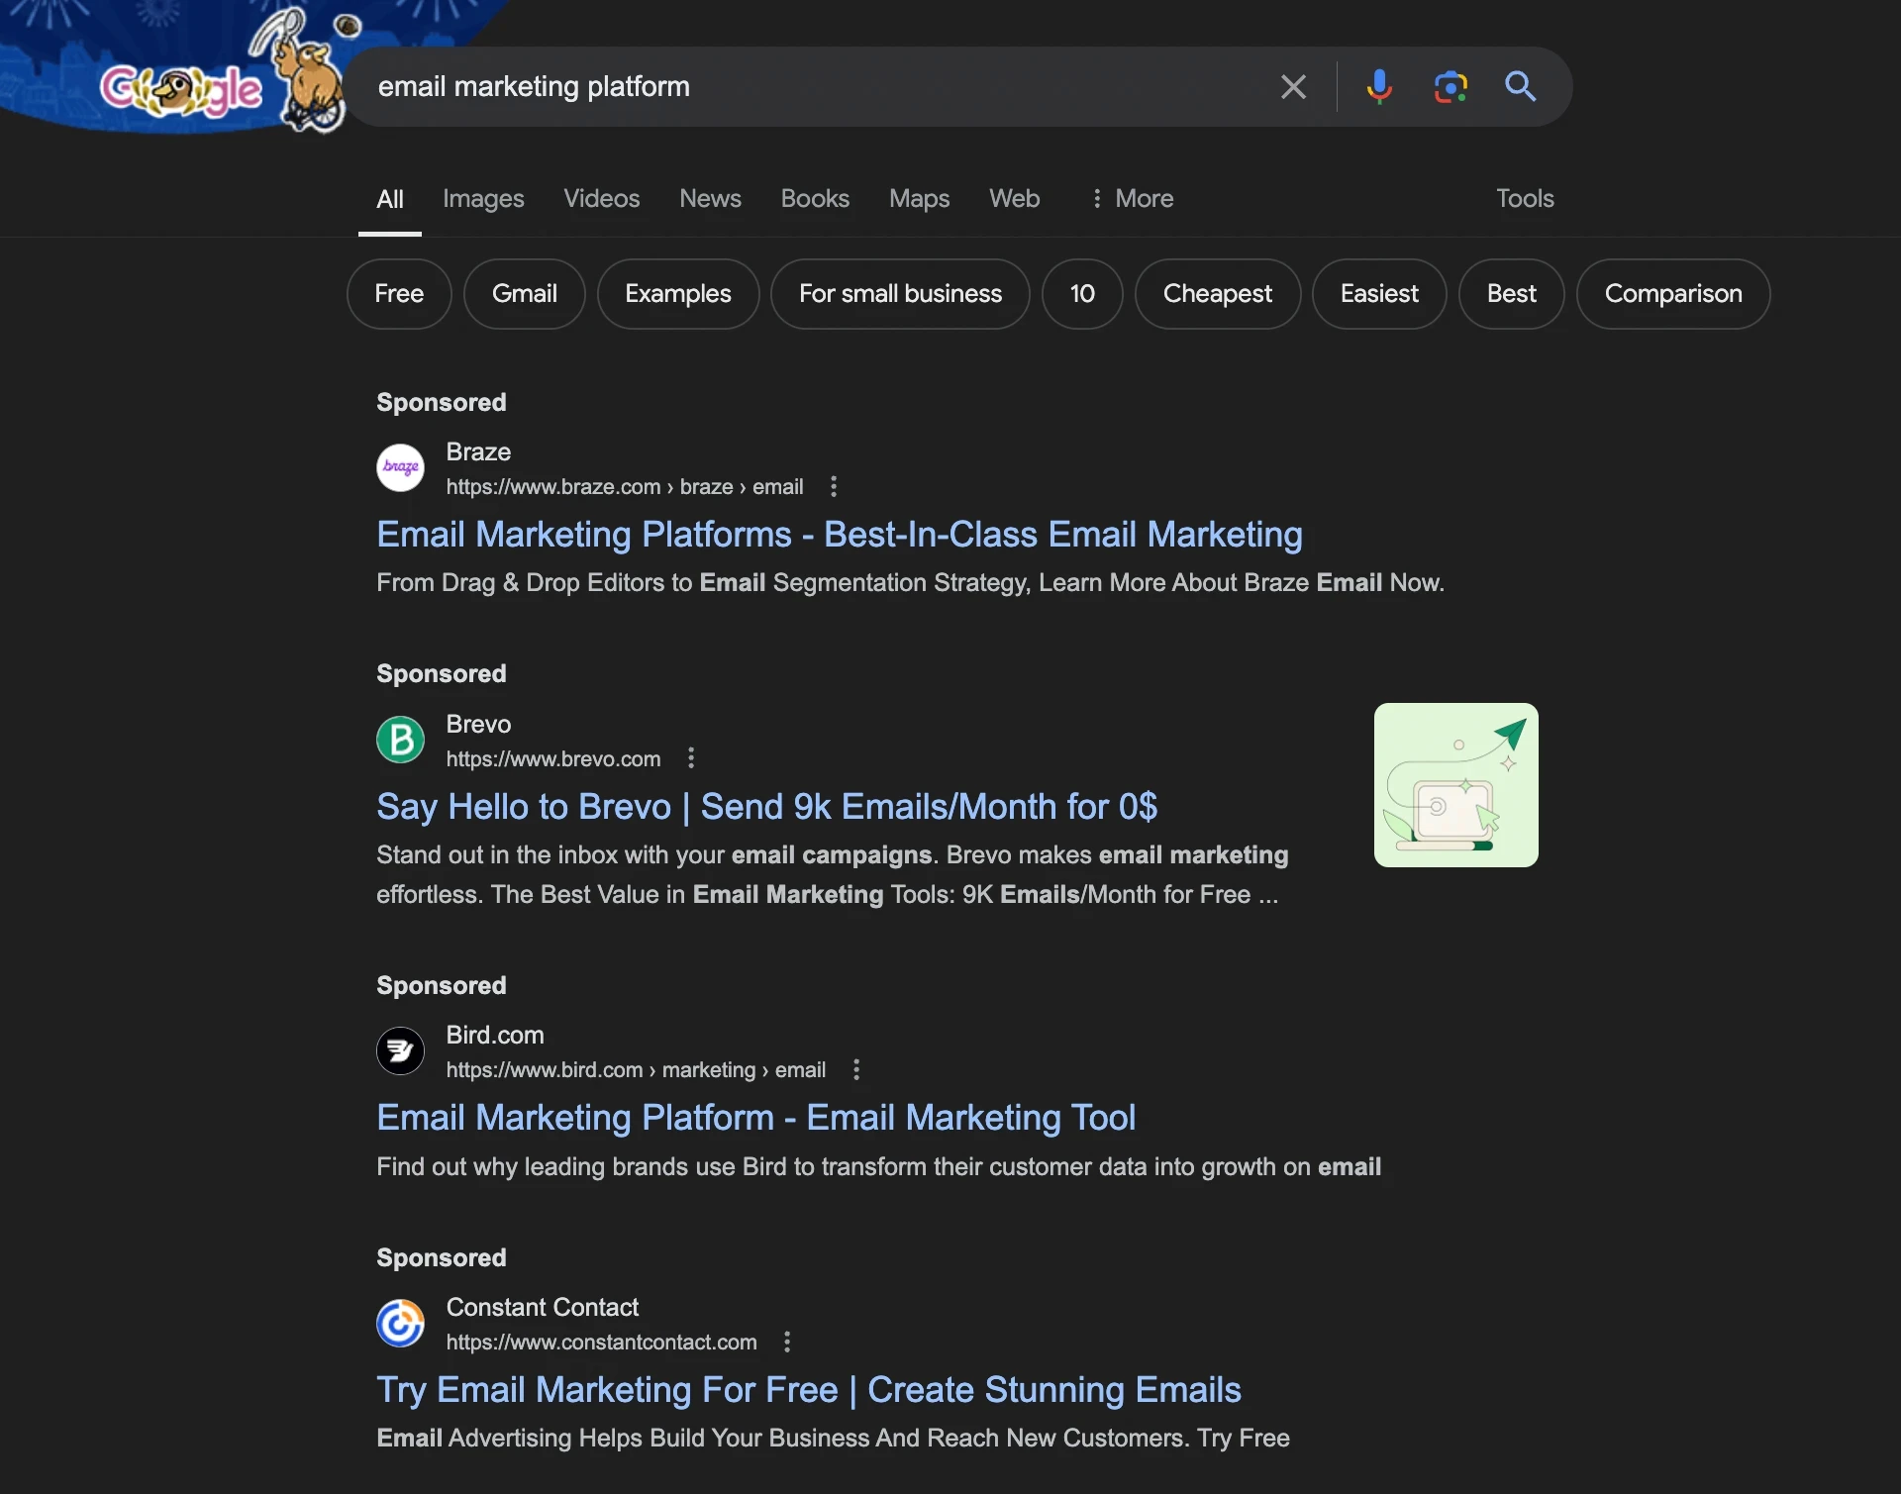Click the https://www.brevo.com URL text

553,759
